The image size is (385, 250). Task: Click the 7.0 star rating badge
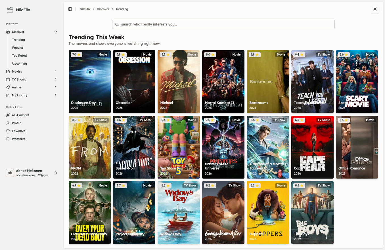tap(77, 54)
